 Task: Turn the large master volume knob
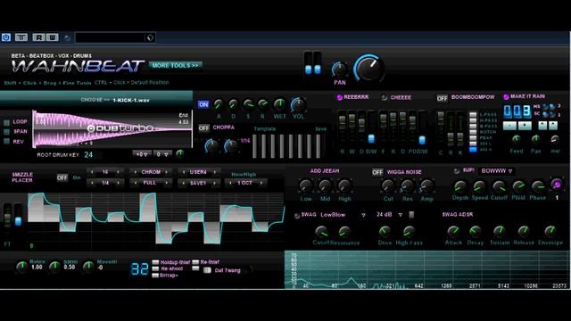(x=368, y=68)
